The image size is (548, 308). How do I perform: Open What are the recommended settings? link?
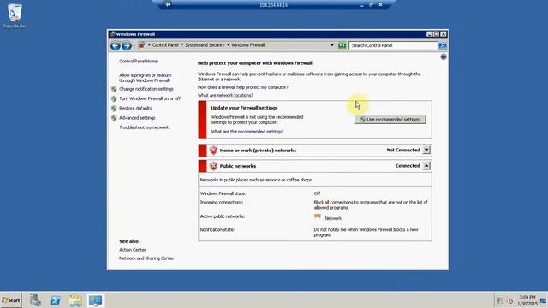[x=247, y=132]
